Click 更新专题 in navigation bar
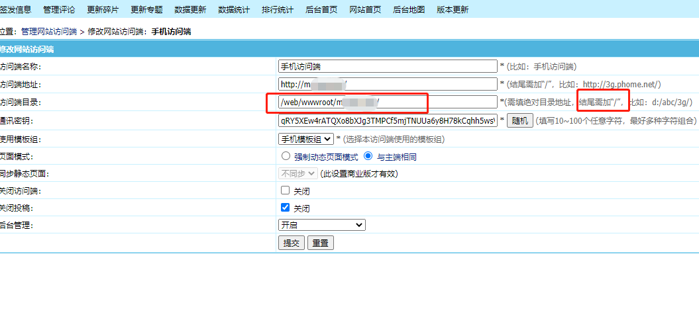Image resolution: width=699 pixels, height=330 pixels. pyautogui.click(x=146, y=9)
